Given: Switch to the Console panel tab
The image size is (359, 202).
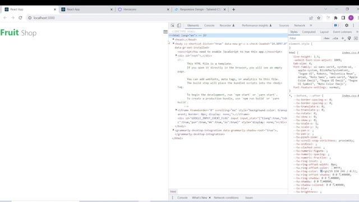Looking at the screenshot, I should [x=209, y=25].
